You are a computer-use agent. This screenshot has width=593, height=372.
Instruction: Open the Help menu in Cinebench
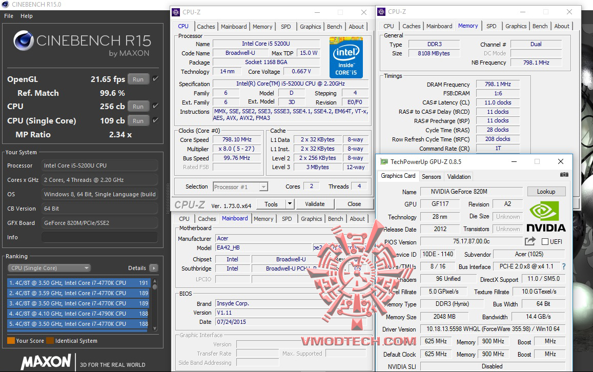point(27,16)
